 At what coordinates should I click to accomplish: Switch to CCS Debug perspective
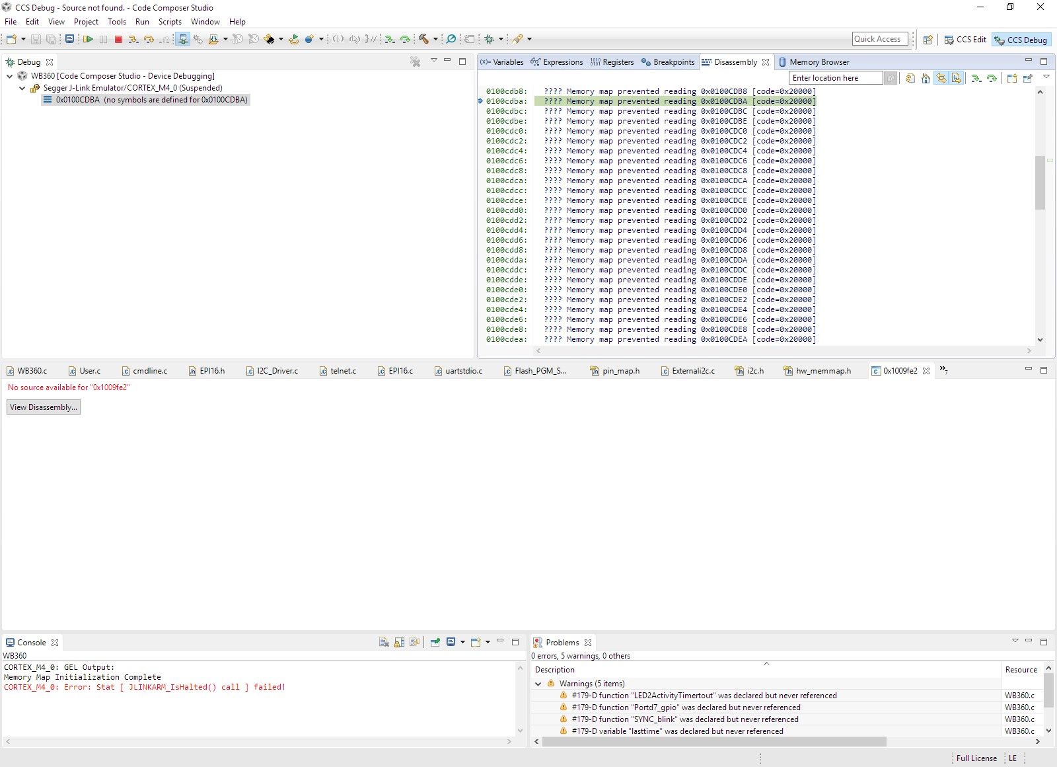point(1021,40)
